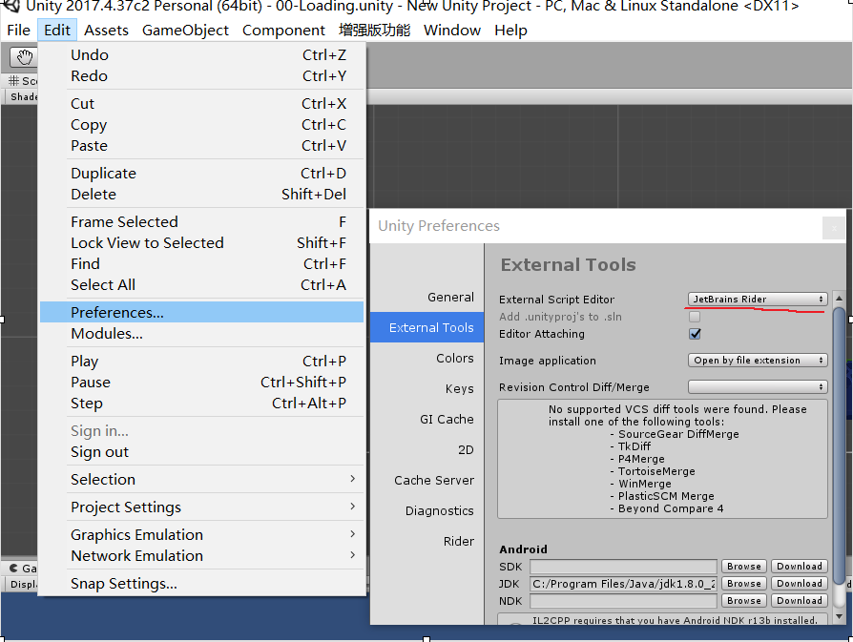Select Diagnostics preferences tab

click(427, 511)
